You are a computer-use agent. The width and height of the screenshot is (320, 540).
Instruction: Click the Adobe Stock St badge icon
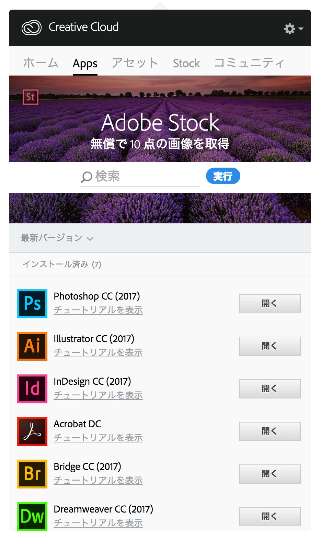(30, 97)
